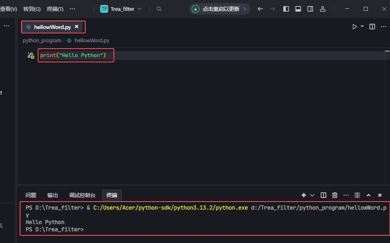Open terminal settings sliders icon
390x243 pixels.
[x=357, y=195]
